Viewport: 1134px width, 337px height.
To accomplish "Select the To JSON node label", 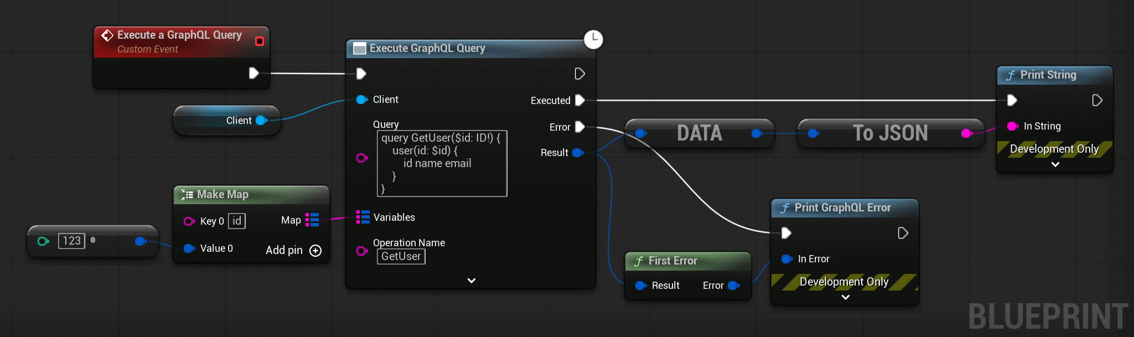I will coord(890,133).
